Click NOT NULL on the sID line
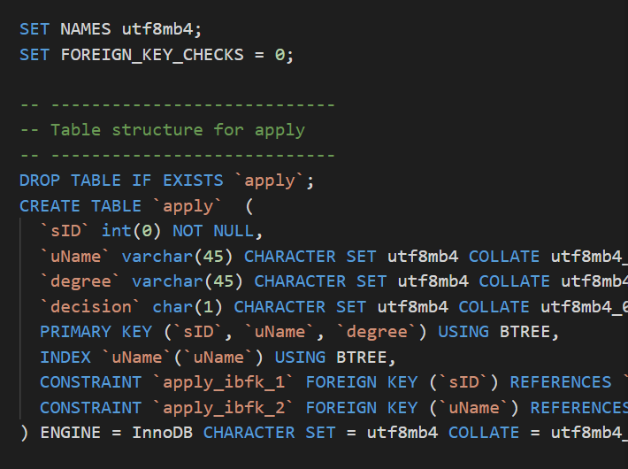This screenshot has width=628, height=469. pos(213,231)
